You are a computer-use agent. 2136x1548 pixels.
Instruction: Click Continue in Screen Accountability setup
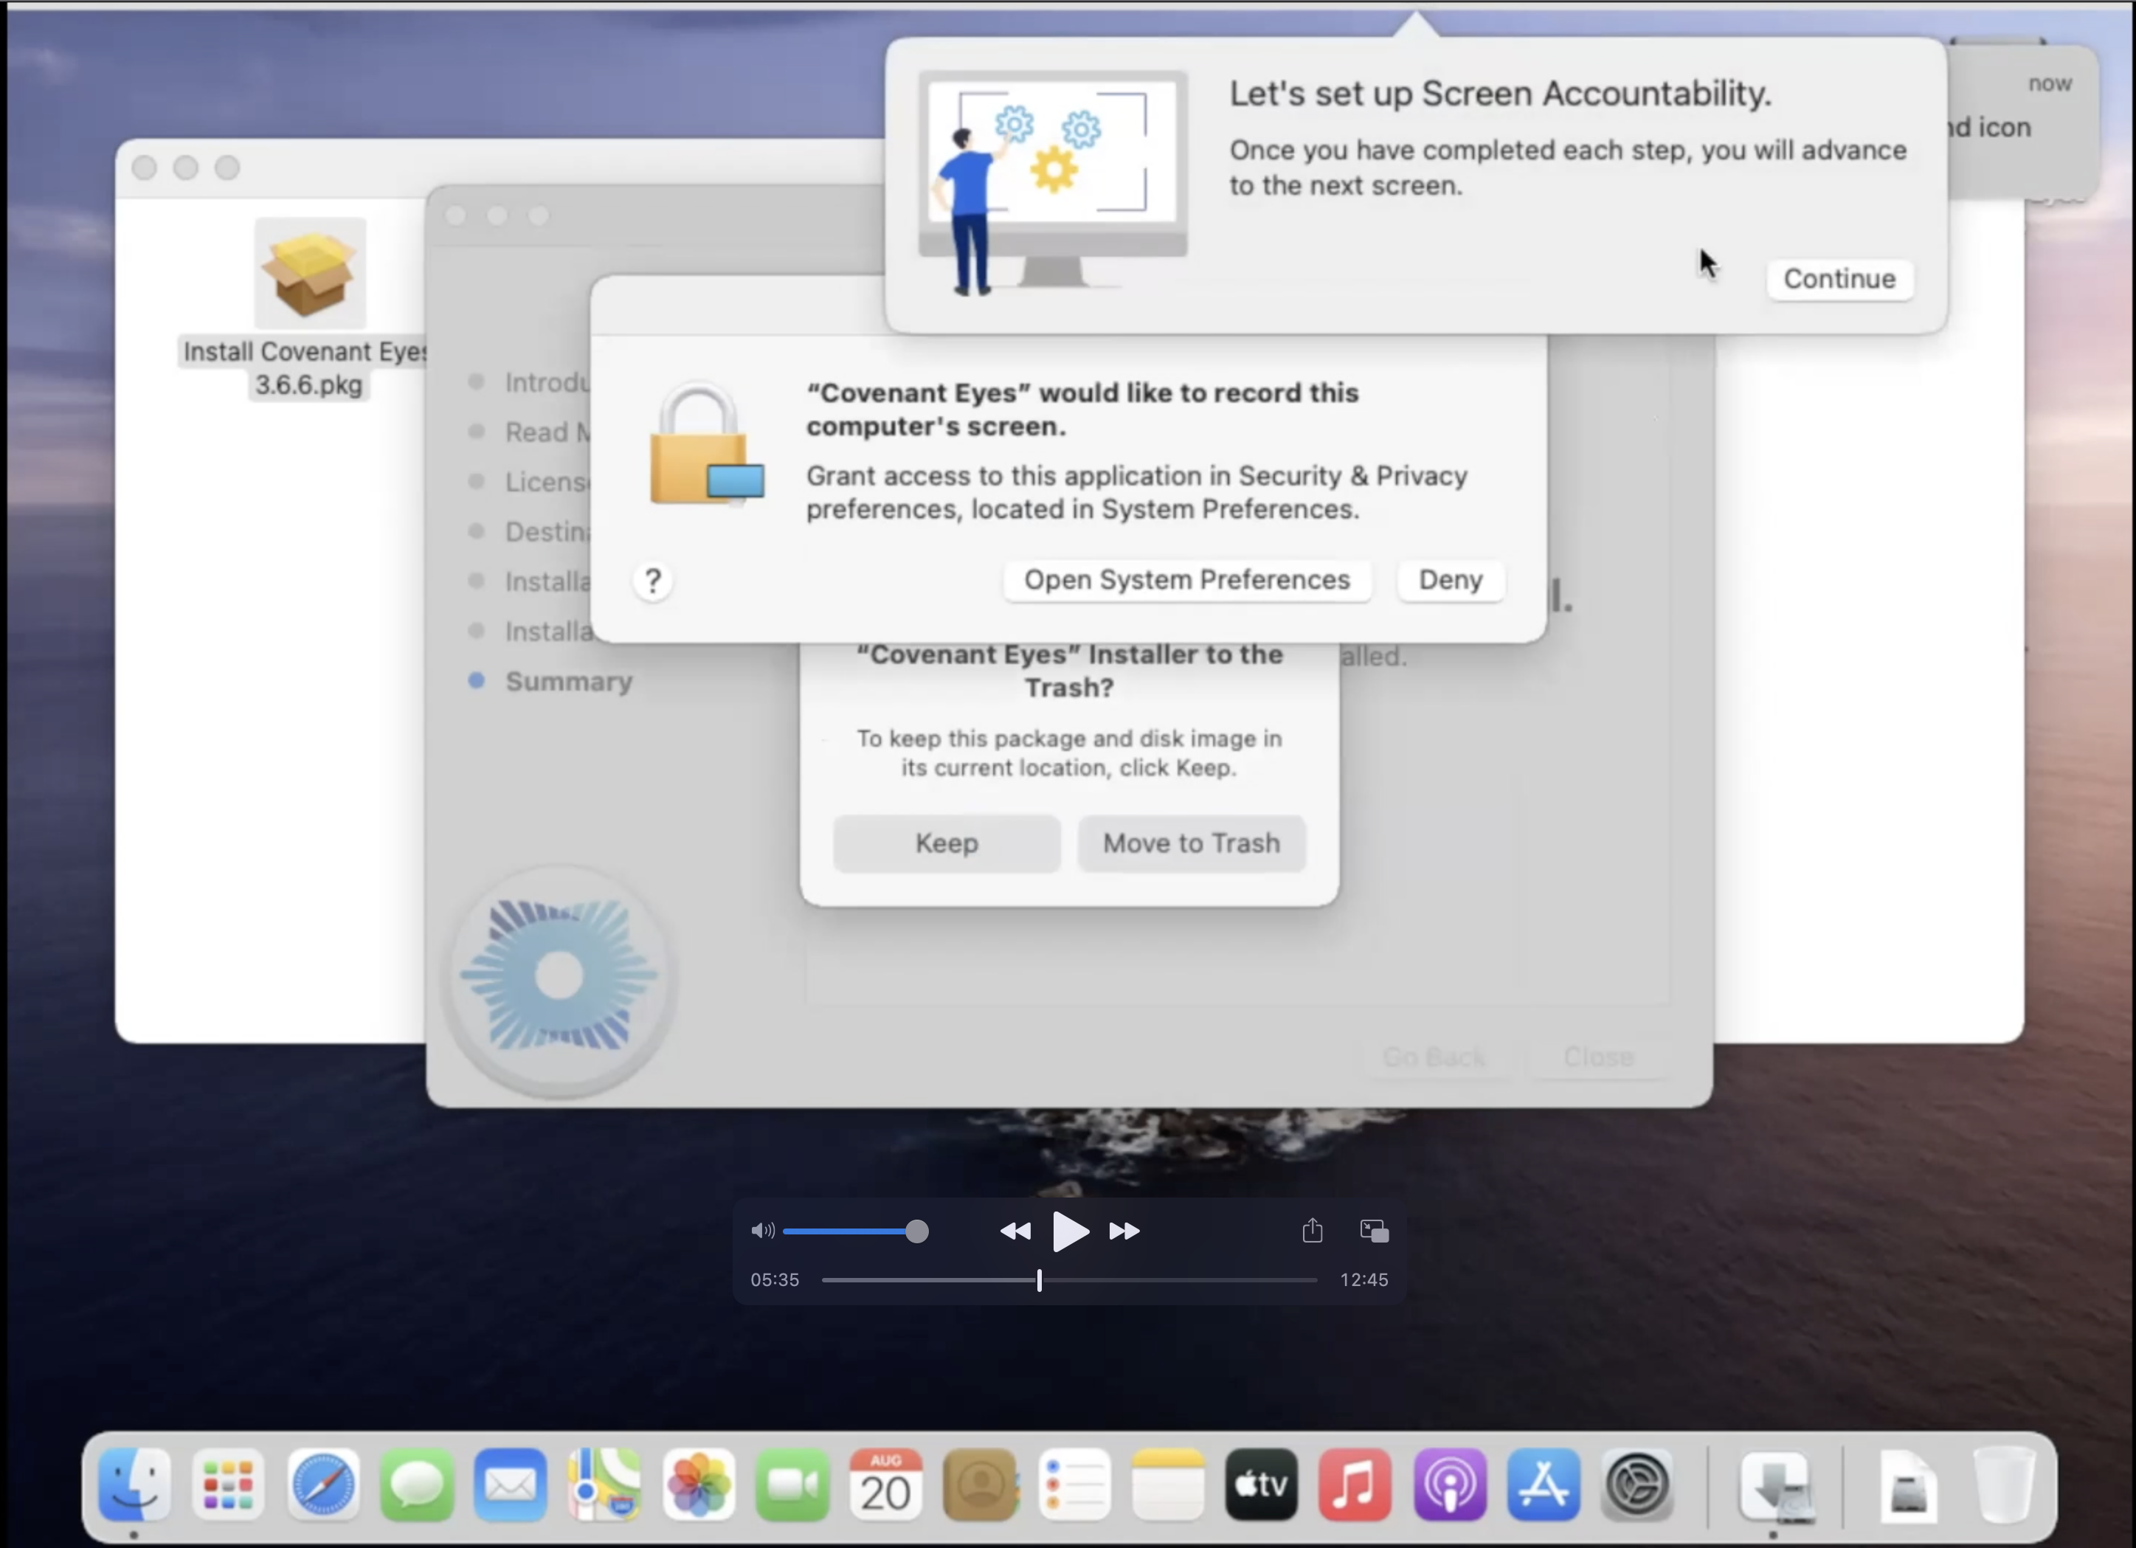(1839, 279)
